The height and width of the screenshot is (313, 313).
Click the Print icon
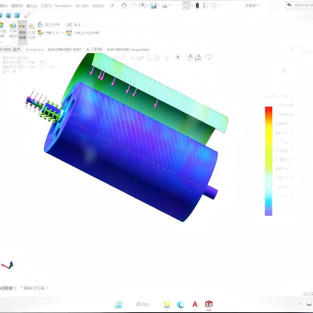pos(164,5)
